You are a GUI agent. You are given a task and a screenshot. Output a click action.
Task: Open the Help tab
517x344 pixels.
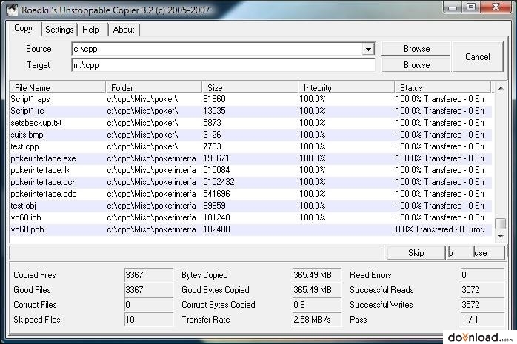click(x=90, y=30)
